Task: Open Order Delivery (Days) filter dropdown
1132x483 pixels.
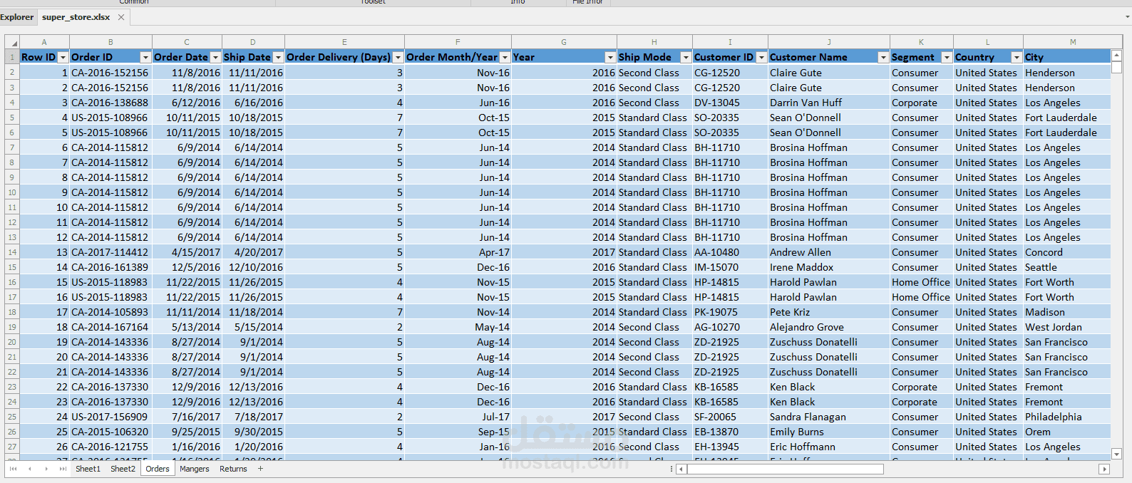Action: pos(398,57)
